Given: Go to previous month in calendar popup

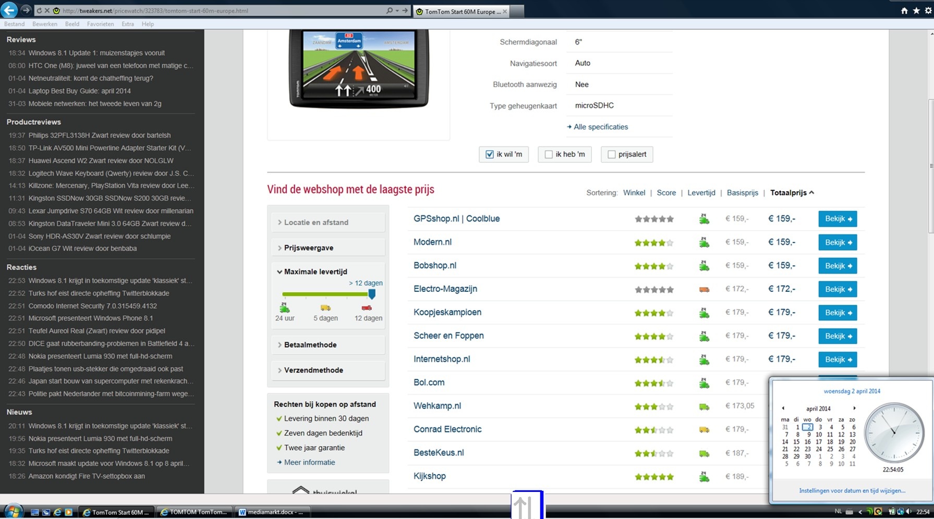Looking at the screenshot, I should 783,409.
